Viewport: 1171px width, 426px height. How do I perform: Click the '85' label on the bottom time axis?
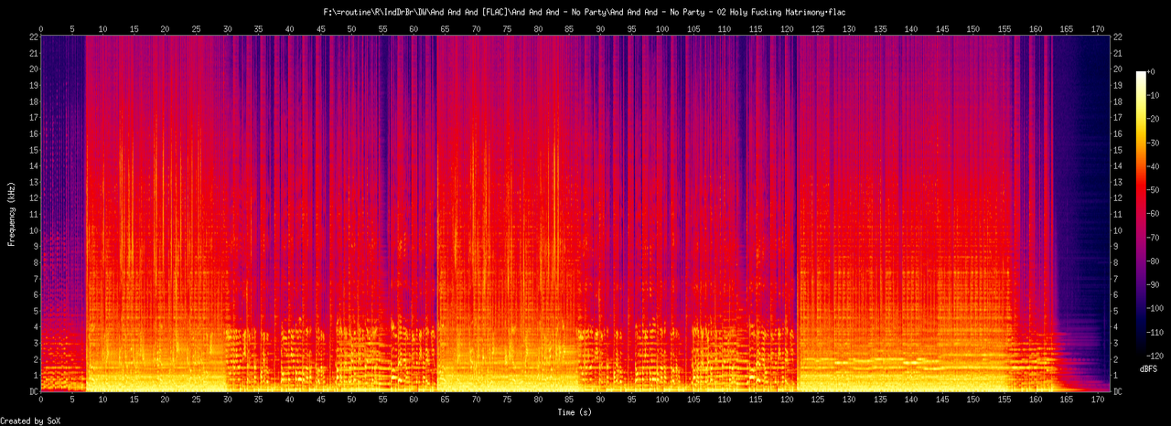click(568, 400)
